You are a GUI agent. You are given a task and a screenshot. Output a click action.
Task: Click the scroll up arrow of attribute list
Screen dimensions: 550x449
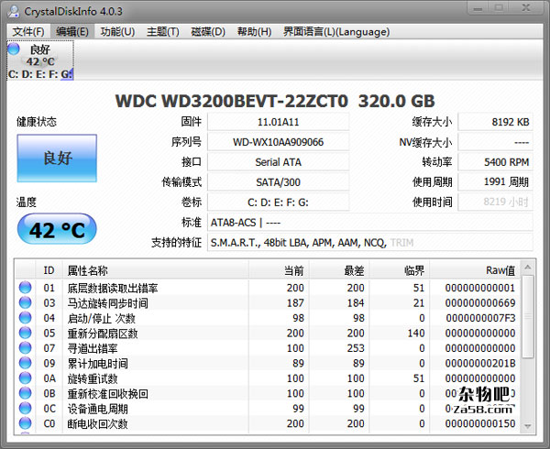[528, 268]
